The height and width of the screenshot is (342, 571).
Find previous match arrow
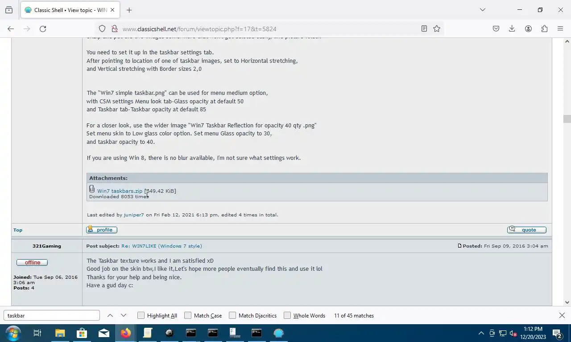tap(110, 315)
